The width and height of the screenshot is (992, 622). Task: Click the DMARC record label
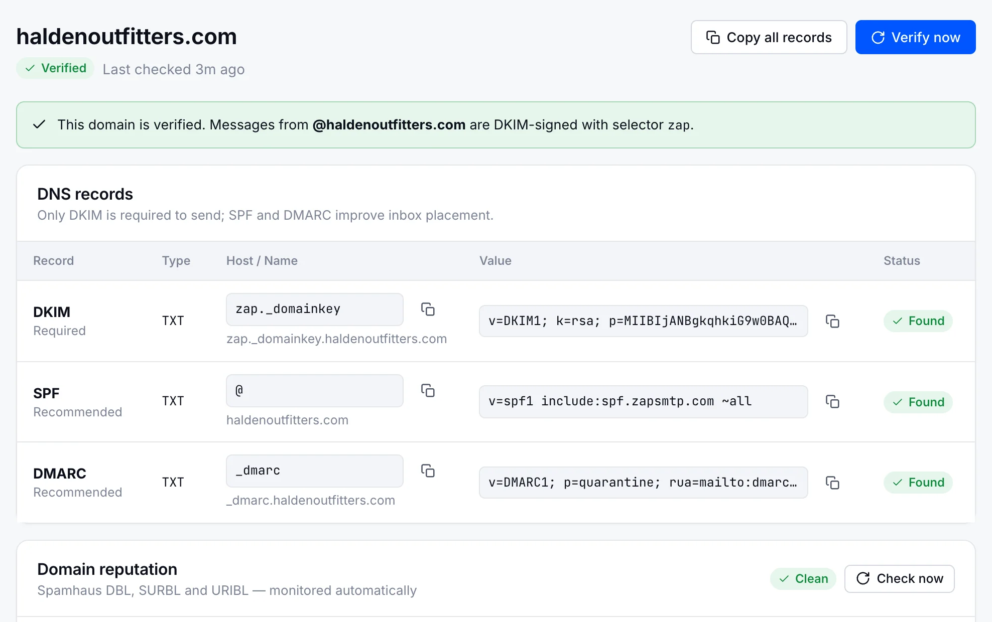(60, 474)
